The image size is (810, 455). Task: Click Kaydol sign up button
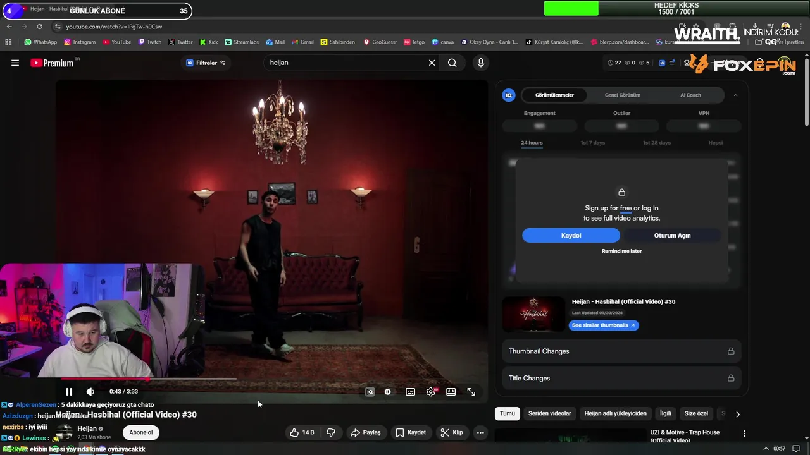click(x=571, y=235)
